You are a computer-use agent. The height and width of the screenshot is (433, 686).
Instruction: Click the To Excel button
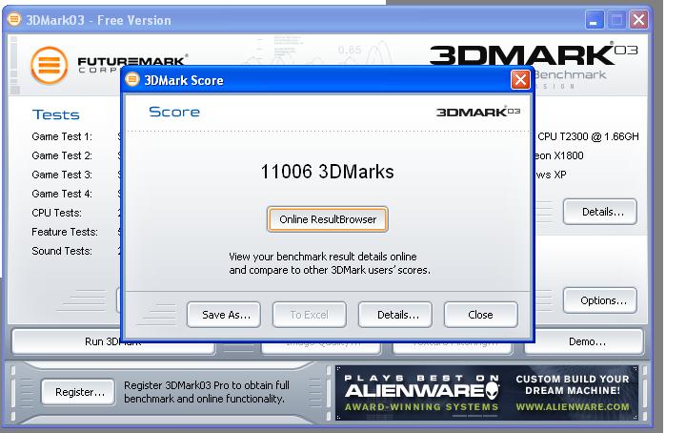[x=310, y=315]
